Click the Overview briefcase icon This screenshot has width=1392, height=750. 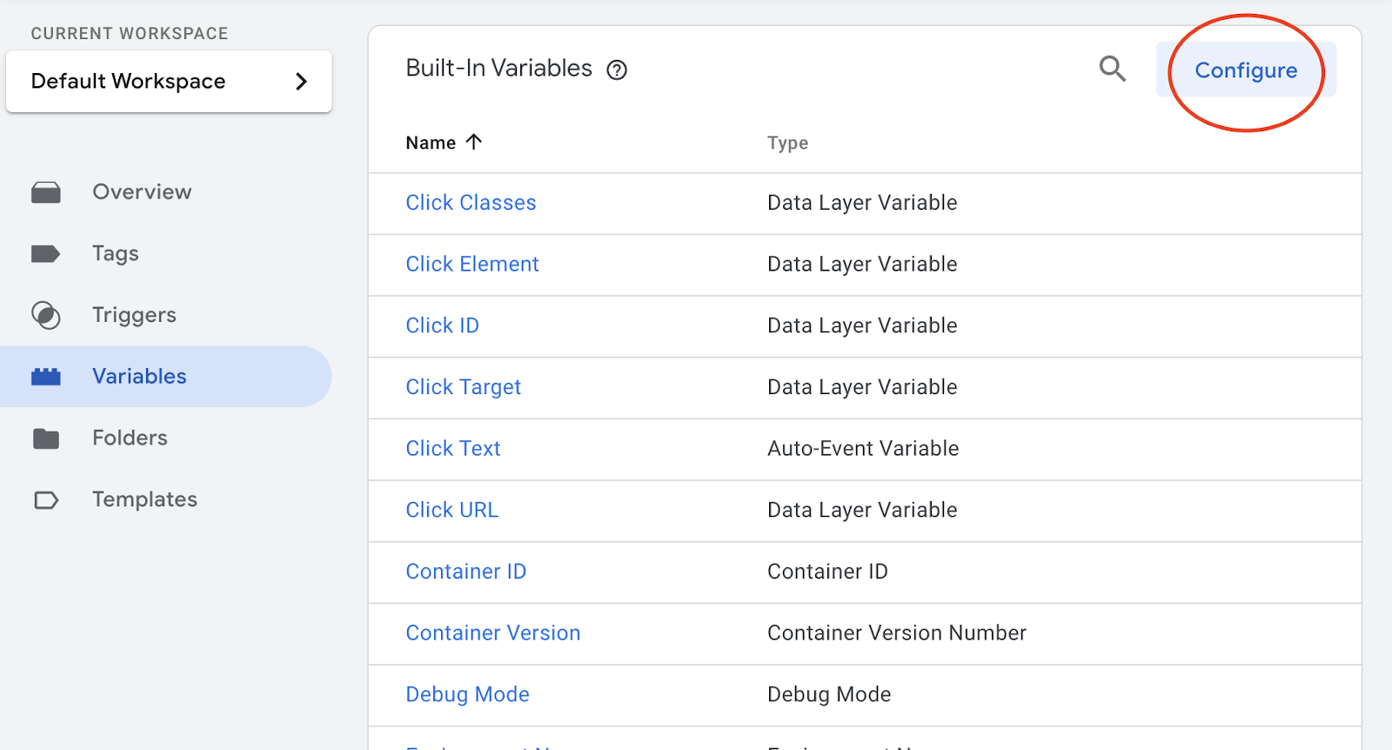[x=46, y=192]
